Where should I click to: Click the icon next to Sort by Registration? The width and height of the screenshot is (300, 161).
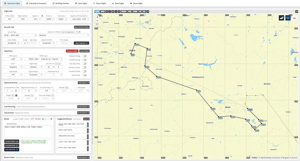(x=80, y=32)
